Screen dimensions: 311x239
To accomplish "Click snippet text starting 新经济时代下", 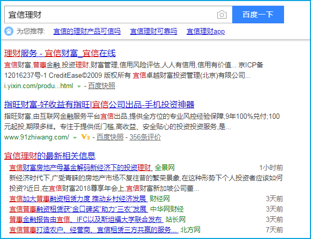I will pos(146,183).
